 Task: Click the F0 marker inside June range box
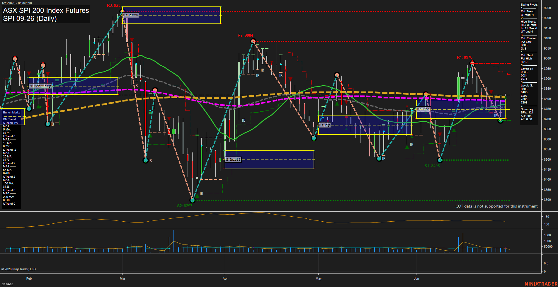pyautogui.click(x=488, y=111)
